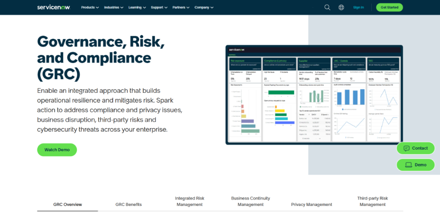Screen dimensions: 440x218
Task: Open the search magnifier icon
Action: (327, 7)
